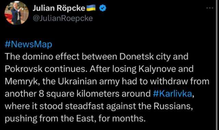
Task: Select the word Kalynove in the post
Action: click(157, 69)
